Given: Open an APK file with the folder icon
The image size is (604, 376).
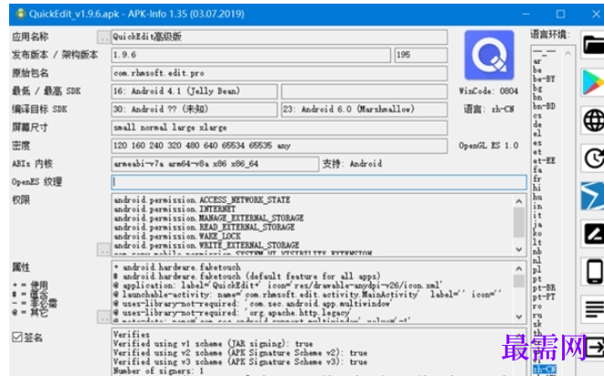Looking at the screenshot, I should (593, 45).
